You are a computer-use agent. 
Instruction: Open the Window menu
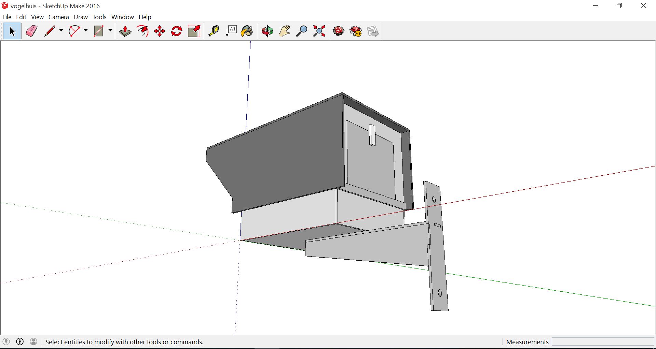coord(123,17)
